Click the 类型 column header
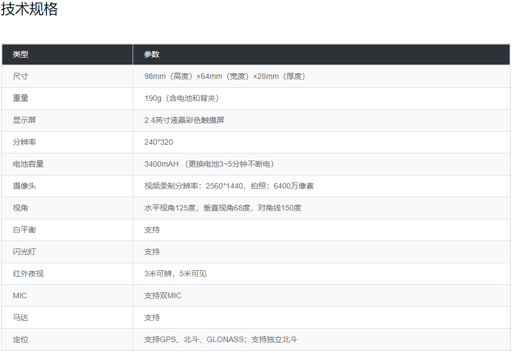 tap(20, 54)
